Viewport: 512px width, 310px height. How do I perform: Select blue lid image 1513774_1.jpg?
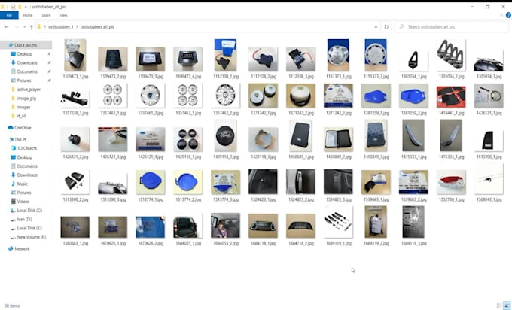[x=150, y=182]
